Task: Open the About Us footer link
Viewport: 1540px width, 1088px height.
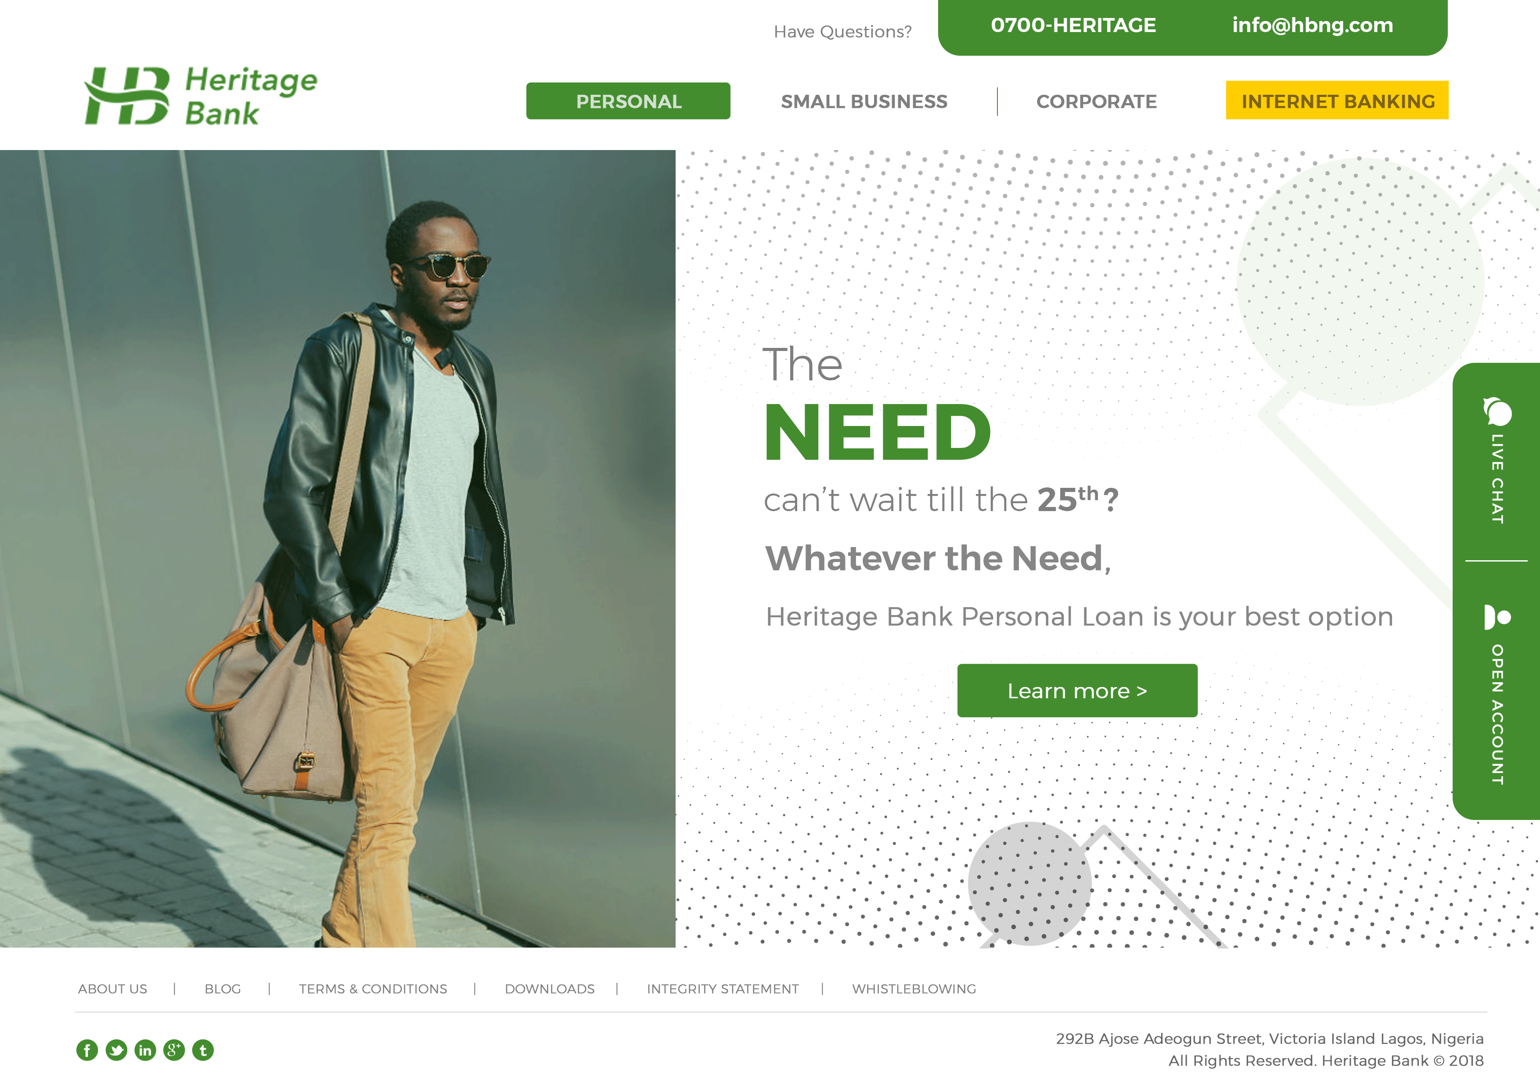Action: 113,989
